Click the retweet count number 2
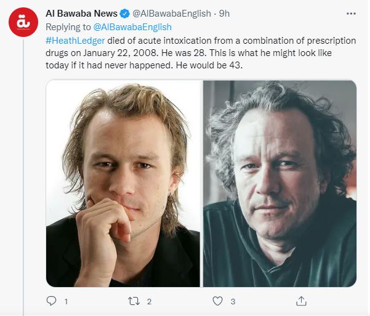This screenshot has width=370, height=316. tap(150, 302)
